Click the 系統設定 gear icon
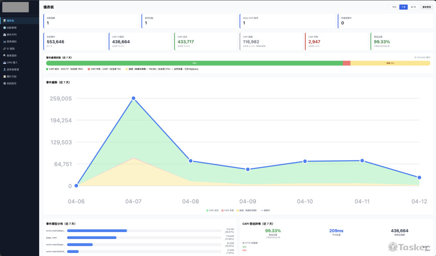Viewport: 436px width, 256px height. [4, 83]
